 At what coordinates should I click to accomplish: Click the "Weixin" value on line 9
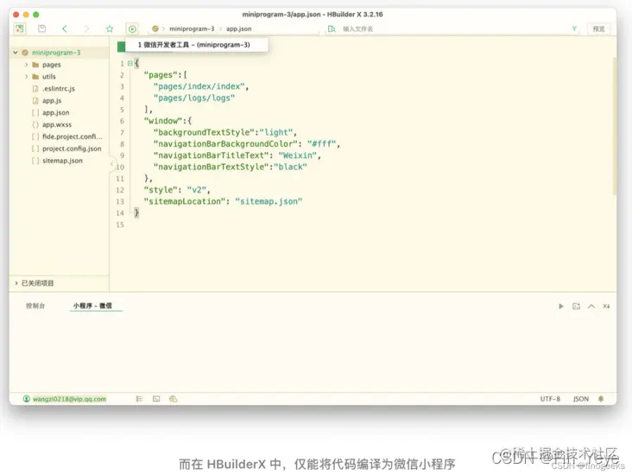(297, 155)
